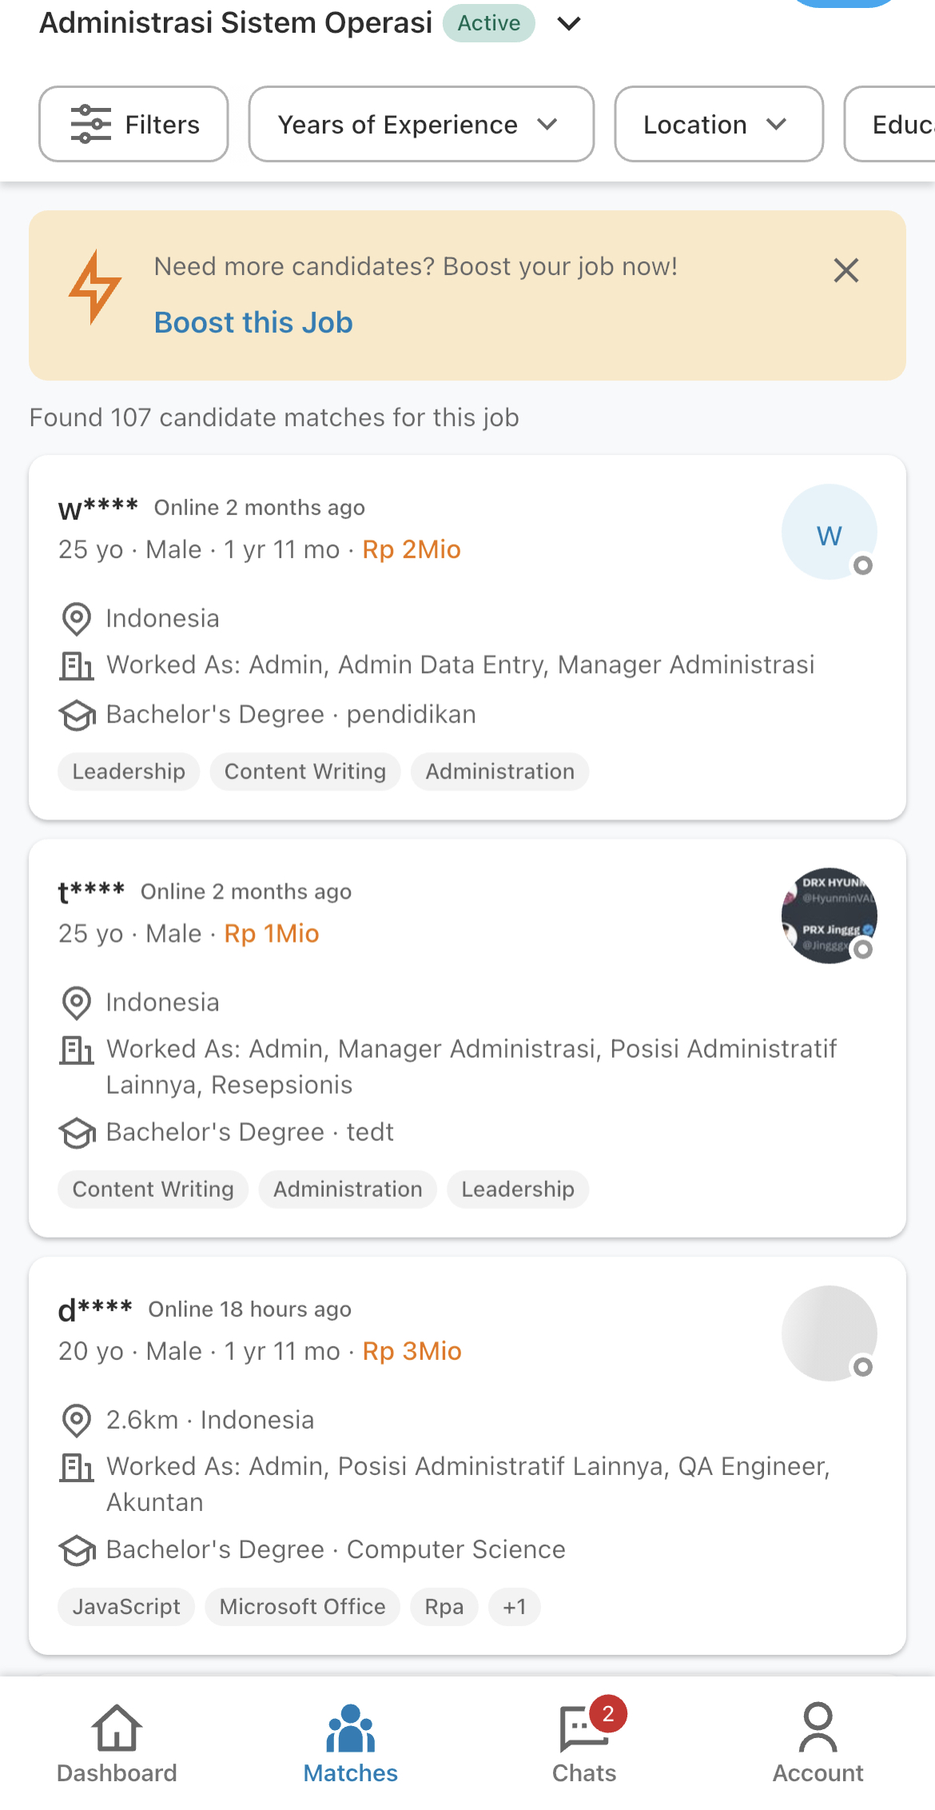Open the Dashboard home tab
The width and height of the screenshot is (935, 1810).
117,1744
